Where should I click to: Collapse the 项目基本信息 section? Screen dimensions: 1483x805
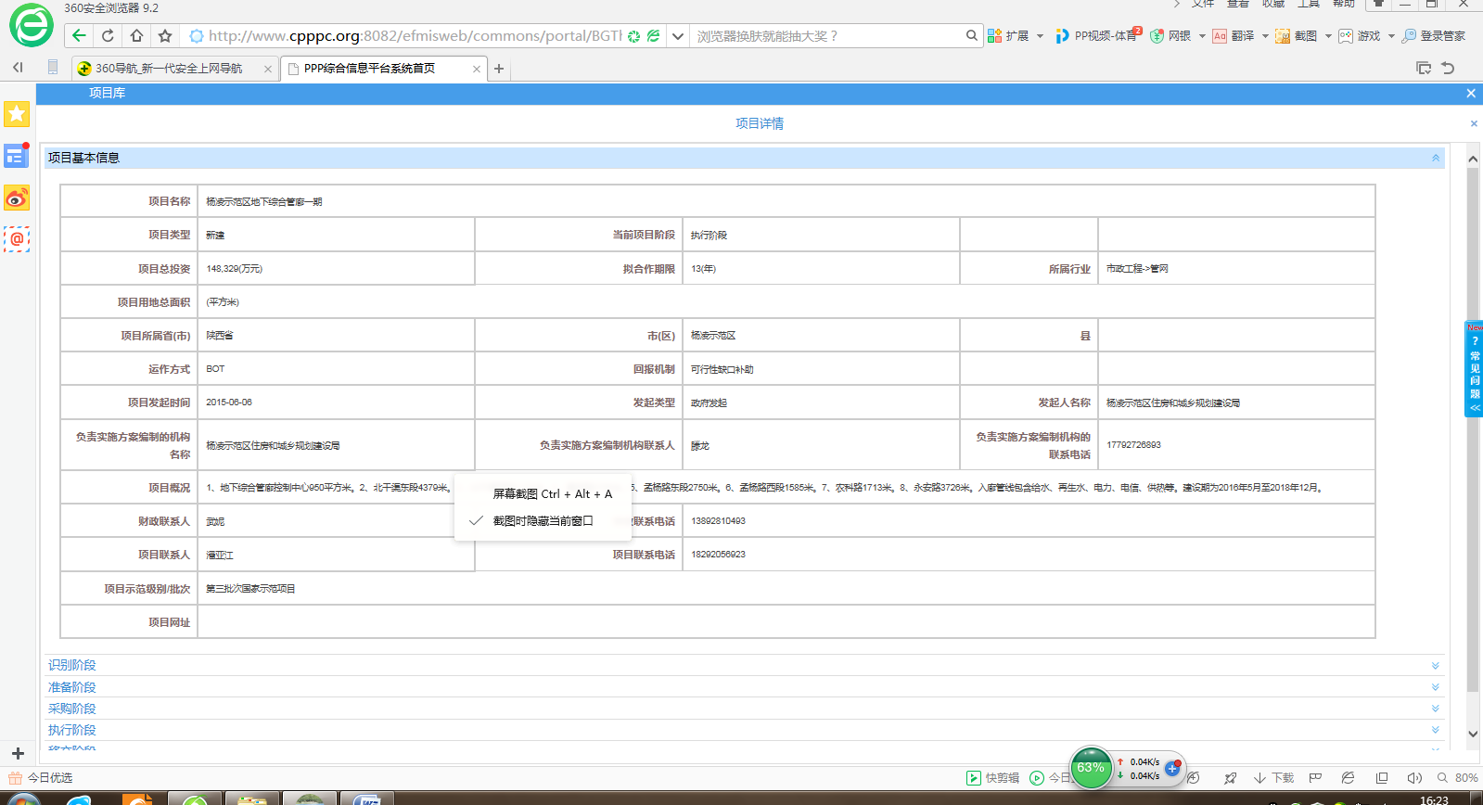[1436, 158]
